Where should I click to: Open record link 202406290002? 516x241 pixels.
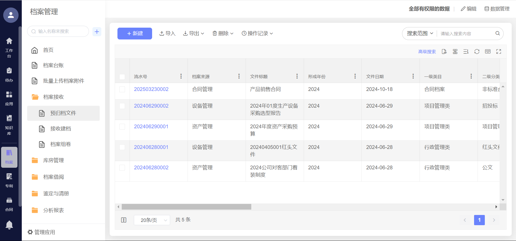(x=151, y=106)
